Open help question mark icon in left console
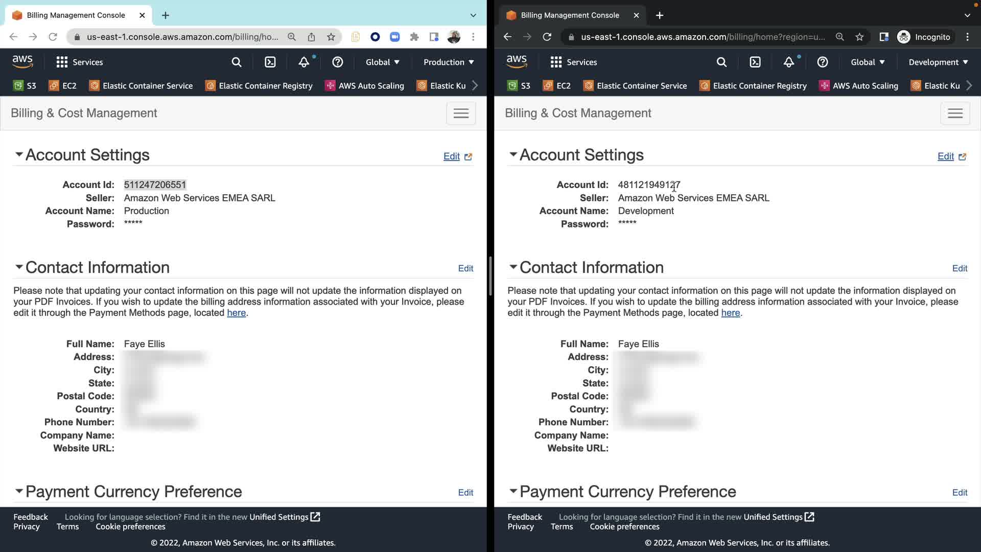This screenshot has height=552, width=981. pyautogui.click(x=337, y=62)
